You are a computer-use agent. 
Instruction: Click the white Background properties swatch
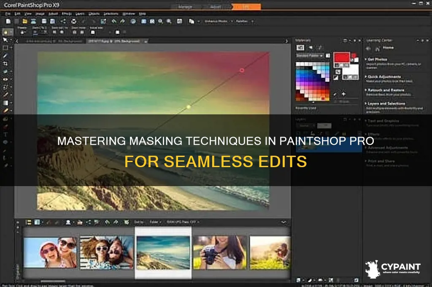pos(351,69)
